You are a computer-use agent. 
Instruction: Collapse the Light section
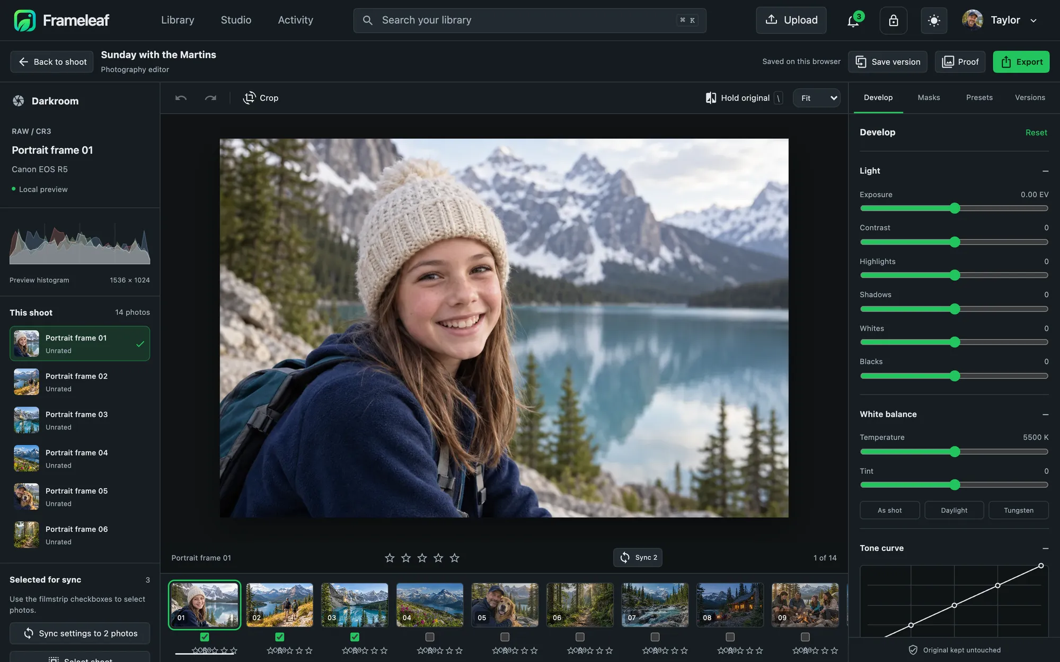pyautogui.click(x=1045, y=171)
